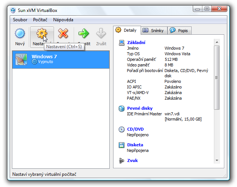Click the IO APIC value Zakázáno
Viewport: 237px width, 187px height.
click(x=173, y=87)
